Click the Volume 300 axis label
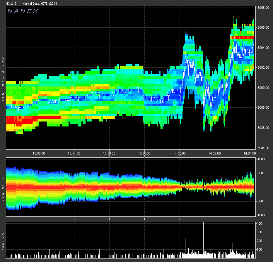Image resolution: width=273 pixels, height=262 pixels. click(260, 232)
